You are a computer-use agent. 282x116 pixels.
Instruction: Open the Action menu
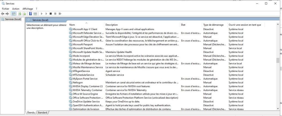pos(16,9)
